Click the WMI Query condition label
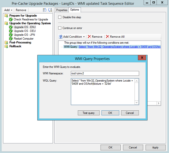 pyautogui.click(x=71, y=47)
